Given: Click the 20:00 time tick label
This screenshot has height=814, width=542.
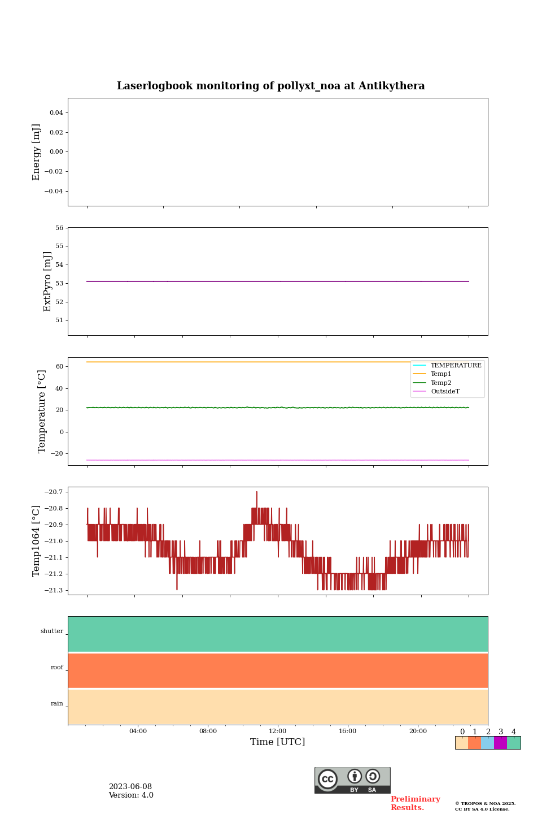Looking at the screenshot, I should pyautogui.click(x=418, y=731).
